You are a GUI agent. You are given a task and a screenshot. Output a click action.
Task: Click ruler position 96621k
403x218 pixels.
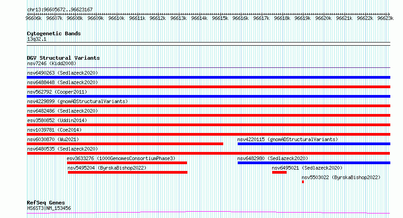point(344,18)
